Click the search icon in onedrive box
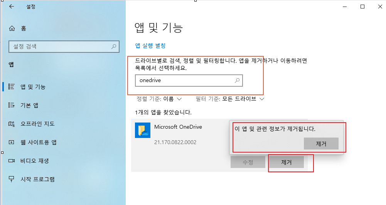Screen dimensions: 386x205 (237, 80)
